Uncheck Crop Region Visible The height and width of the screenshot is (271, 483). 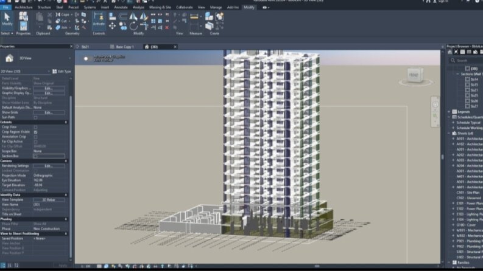pos(35,132)
